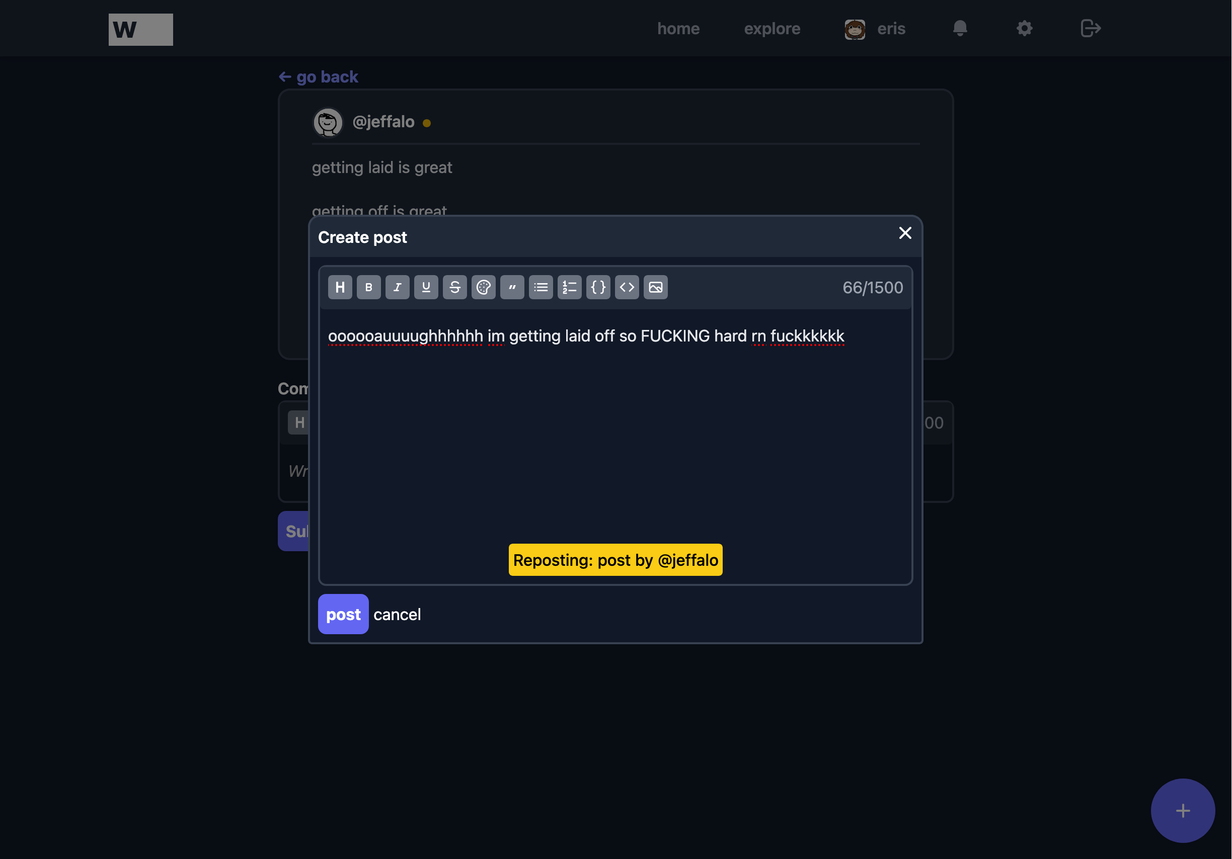Click the Heading format icon in post editor

[340, 287]
